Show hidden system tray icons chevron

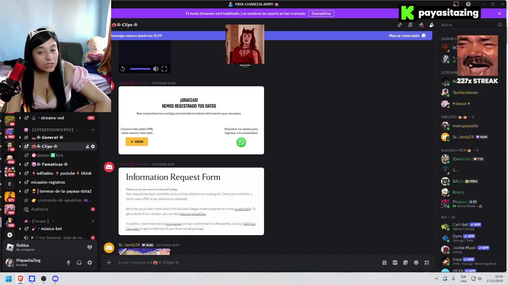point(437,279)
